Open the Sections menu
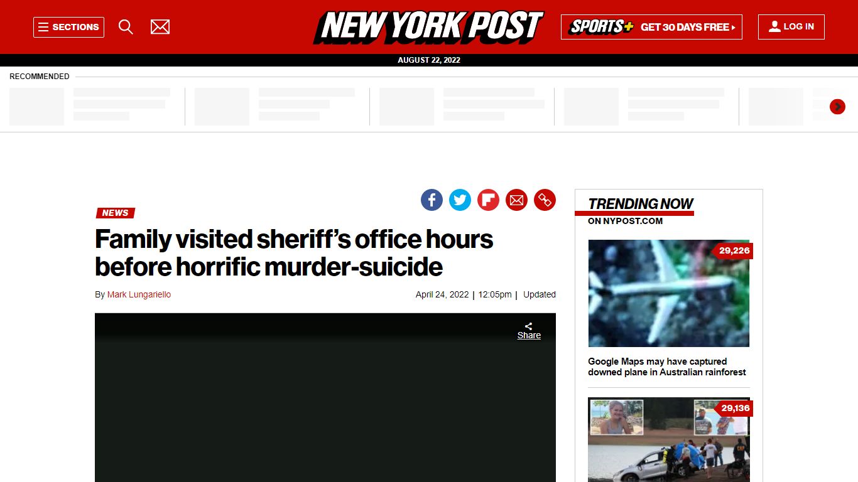Viewport: 858px width, 482px height. [68, 27]
